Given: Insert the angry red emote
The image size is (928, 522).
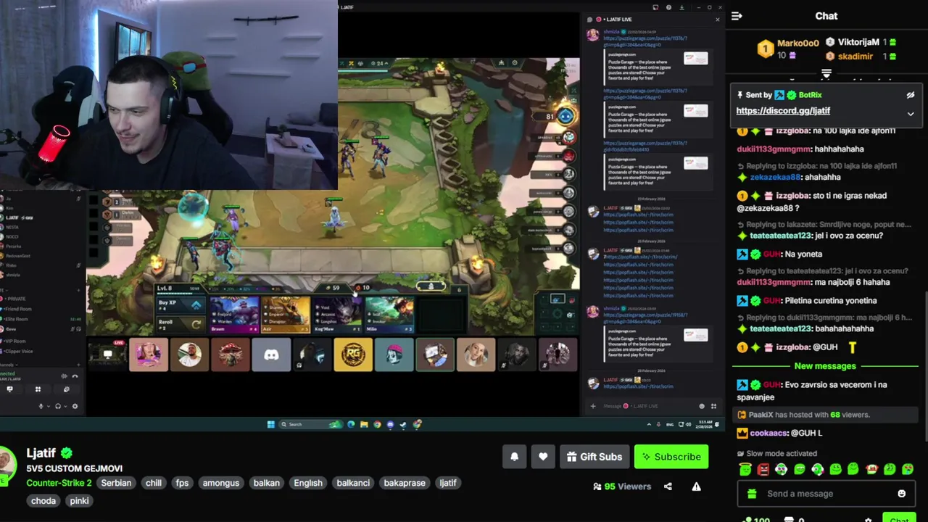Looking at the screenshot, I should pos(763,469).
